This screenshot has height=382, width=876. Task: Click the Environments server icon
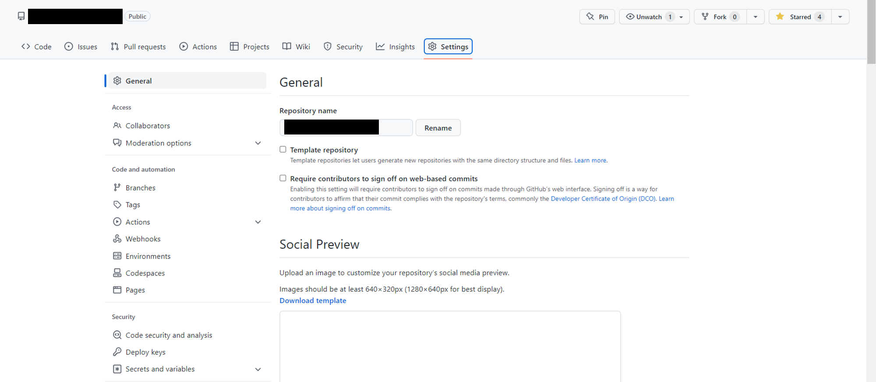click(117, 256)
